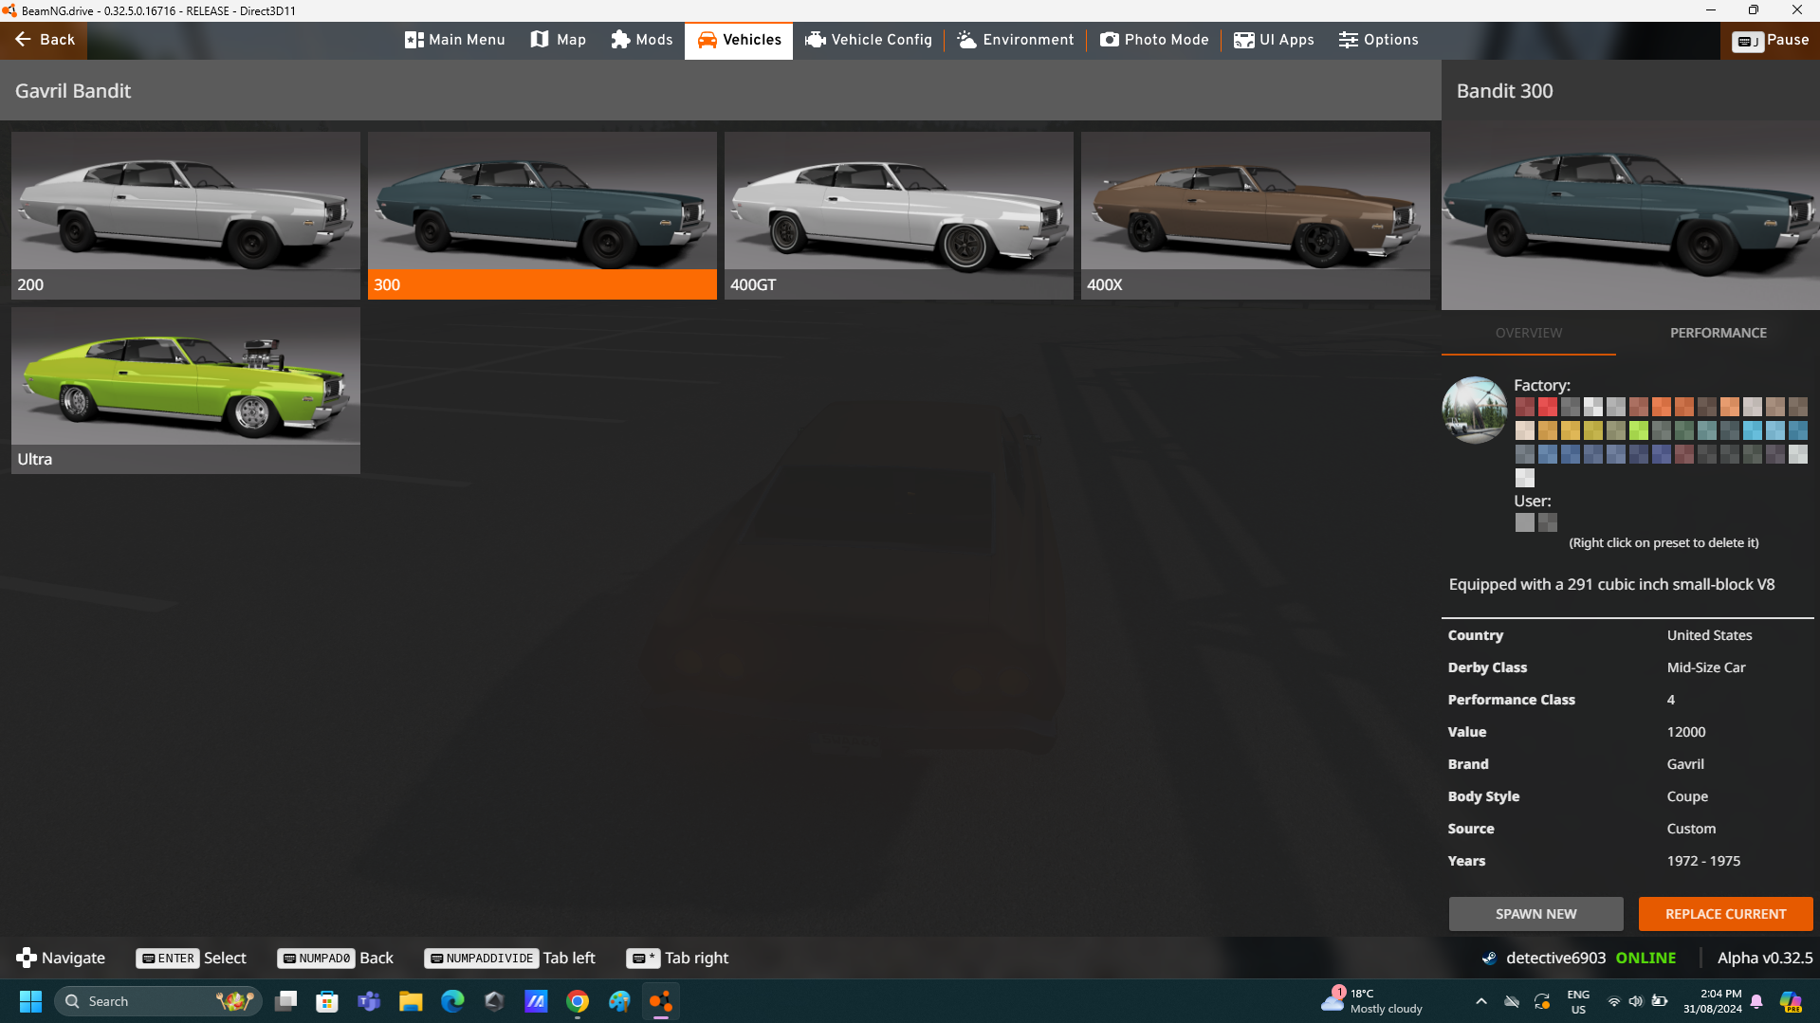Pick the lime green factory paint swatch
The width and height of the screenshot is (1820, 1023).
[1638, 430]
